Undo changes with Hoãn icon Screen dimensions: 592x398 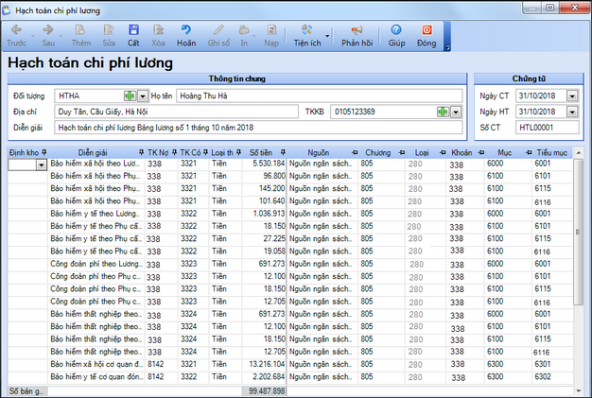[186, 36]
